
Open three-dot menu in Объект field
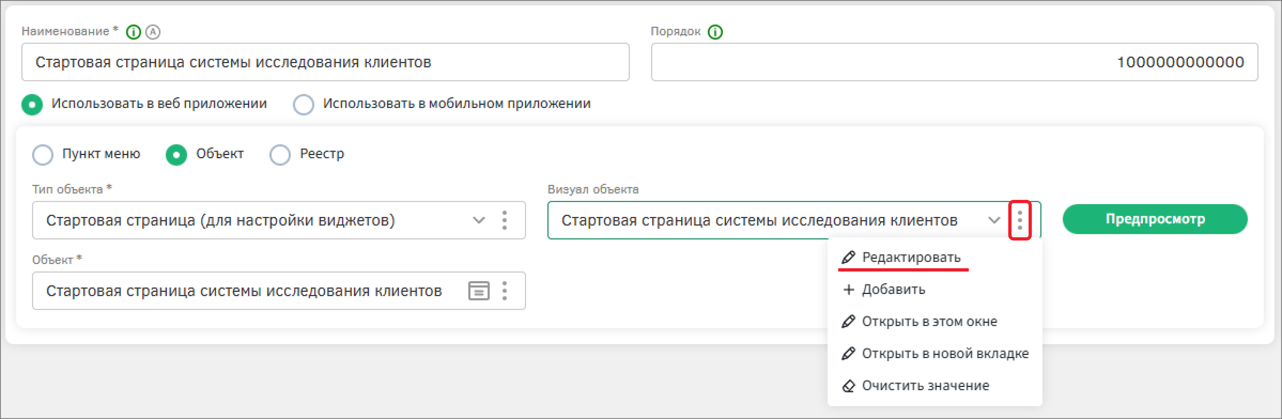(x=504, y=291)
